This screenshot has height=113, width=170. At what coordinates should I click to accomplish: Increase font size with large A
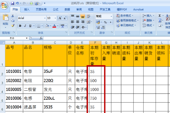click(x=60, y=18)
